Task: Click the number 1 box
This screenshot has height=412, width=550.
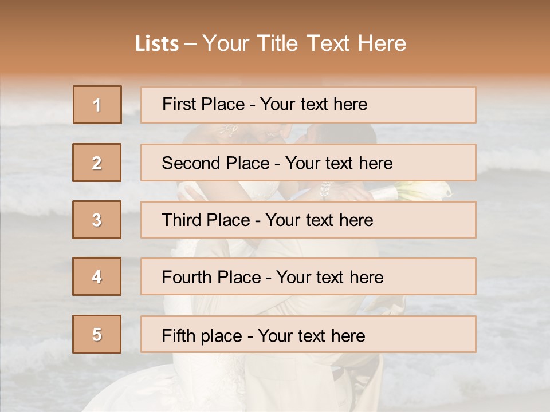Action: pyautogui.click(x=97, y=105)
